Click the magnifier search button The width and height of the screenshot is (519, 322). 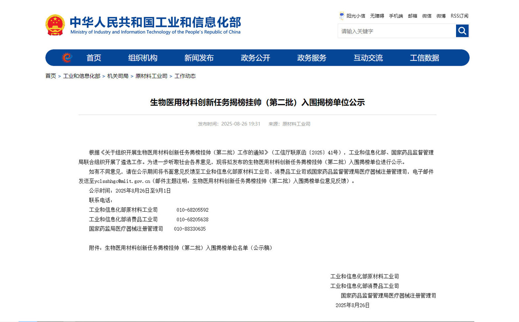point(462,31)
